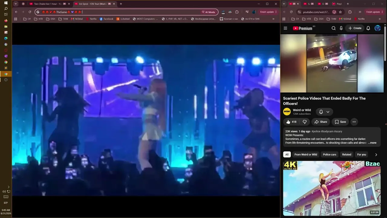Open the Extensions puzzle icon in left window

(237, 12)
